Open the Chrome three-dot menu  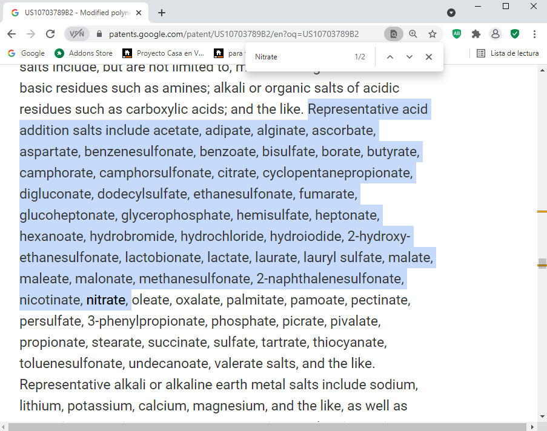tap(534, 34)
